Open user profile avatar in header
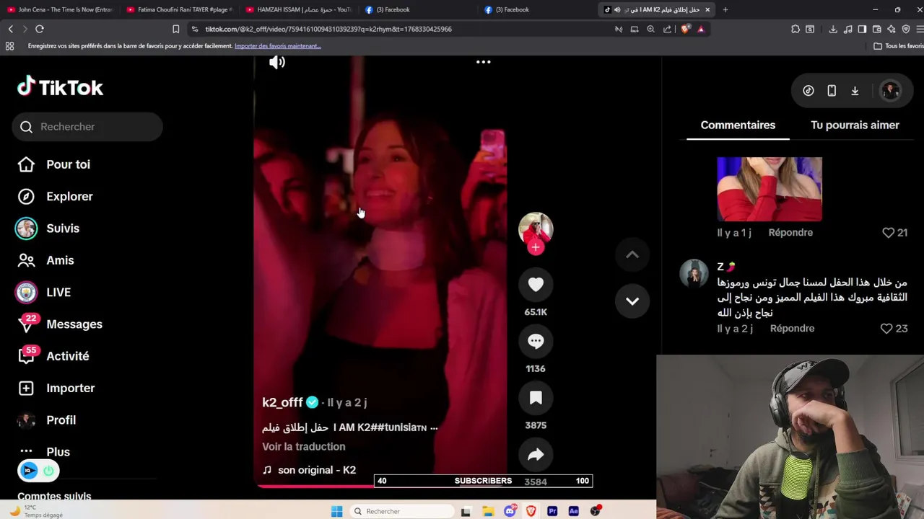The image size is (924, 519). click(891, 91)
